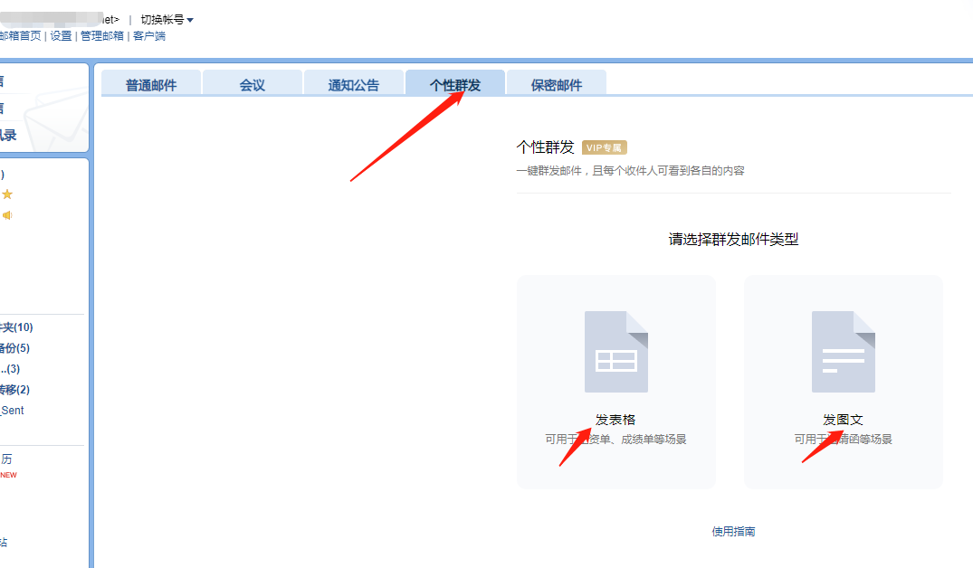Open the 使用指南 link
Screen dimensions: 973x568
click(x=733, y=532)
